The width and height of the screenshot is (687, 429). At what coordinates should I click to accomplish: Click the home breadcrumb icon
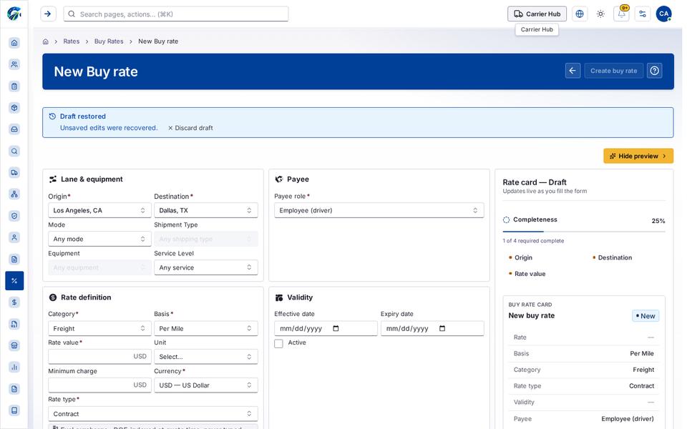[46, 41]
